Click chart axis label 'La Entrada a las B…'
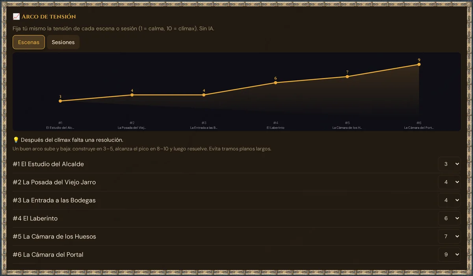Screen dimensions: 473x276 [204, 128]
